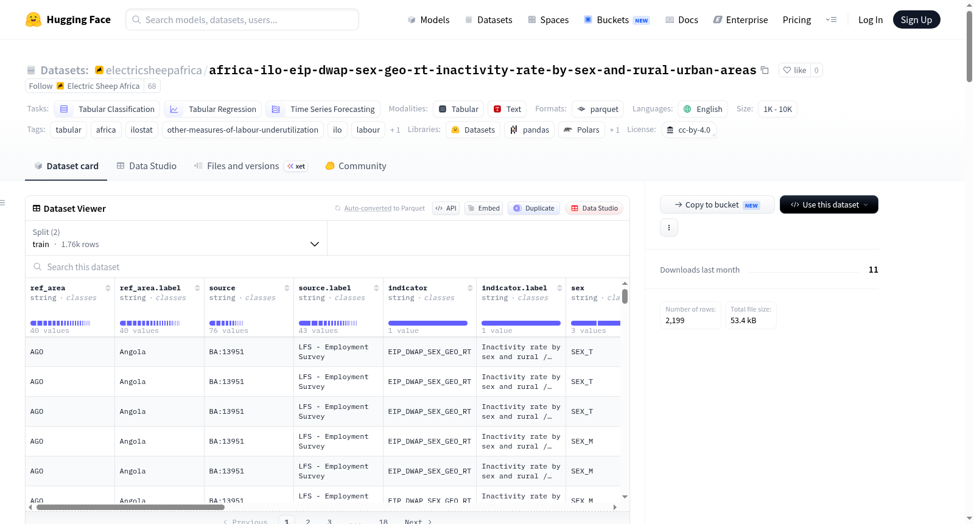Viewport: 974px width, 524px height.
Task: Open the Files and versions tab
Action: (250, 166)
